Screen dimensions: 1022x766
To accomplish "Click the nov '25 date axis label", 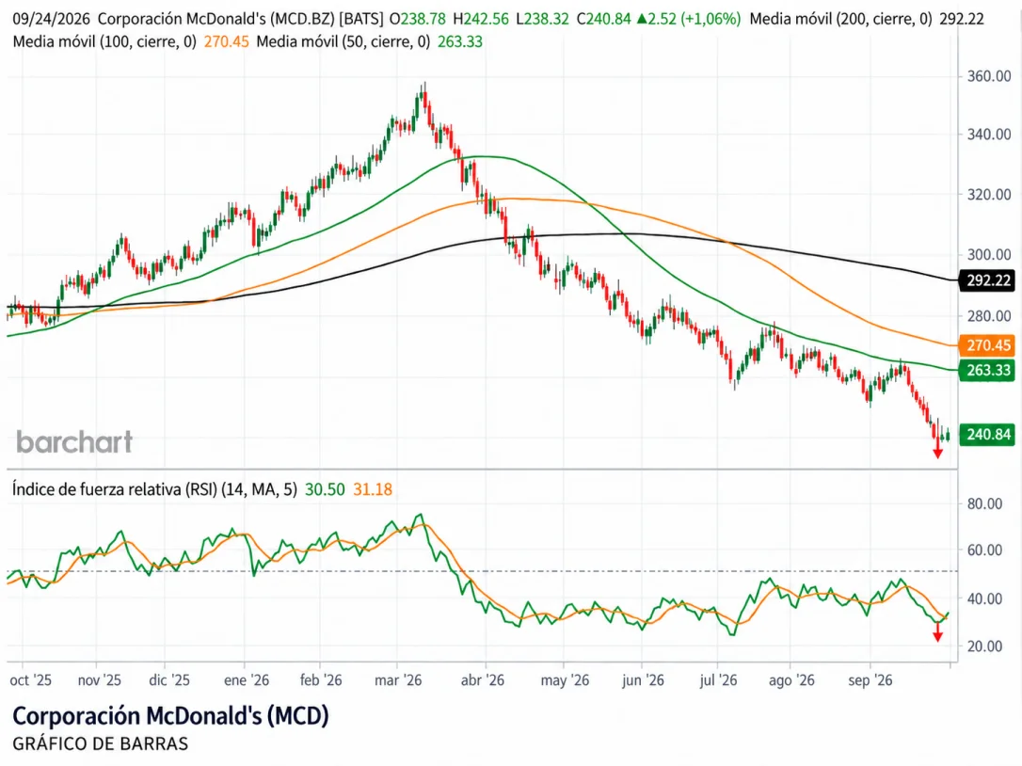I will 99,680.
